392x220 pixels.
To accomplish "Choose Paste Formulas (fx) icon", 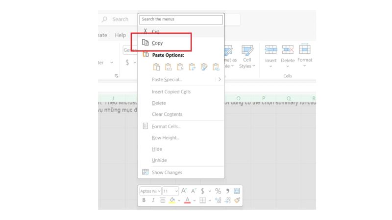I will [180, 67].
